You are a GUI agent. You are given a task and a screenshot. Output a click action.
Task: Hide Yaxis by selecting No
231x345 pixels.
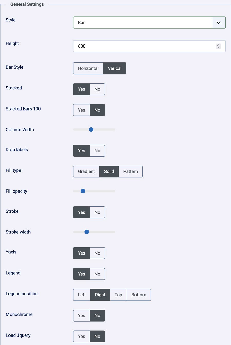97,253
